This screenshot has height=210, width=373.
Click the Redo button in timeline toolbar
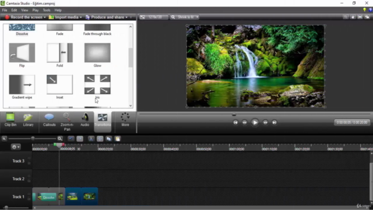click(80, 139)
